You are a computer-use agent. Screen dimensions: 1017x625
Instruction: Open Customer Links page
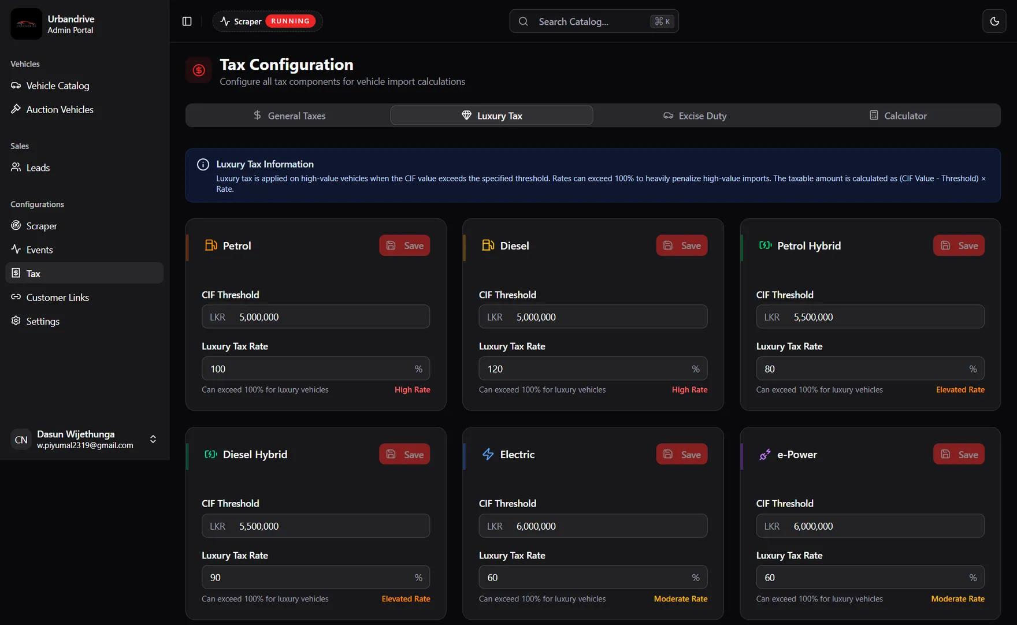84,297
